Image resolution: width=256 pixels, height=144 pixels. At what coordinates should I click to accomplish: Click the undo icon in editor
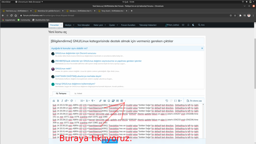click(x=167, y=101)
